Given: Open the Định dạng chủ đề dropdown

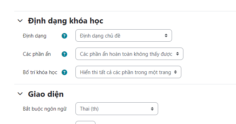Looking at the screenshot, I should point(124,35).
